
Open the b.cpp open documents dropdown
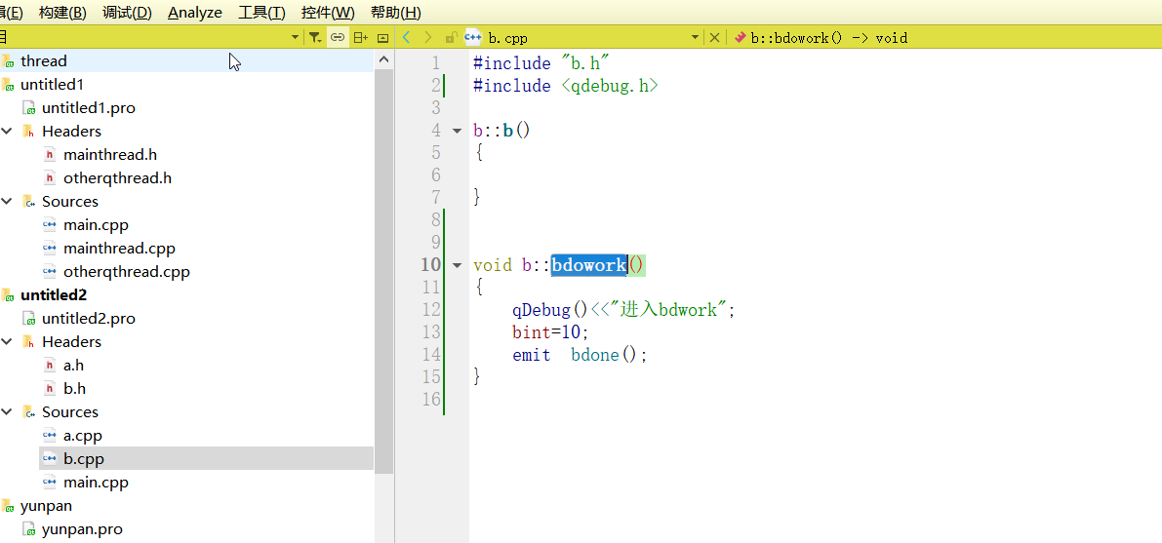(x=695, y=37)
